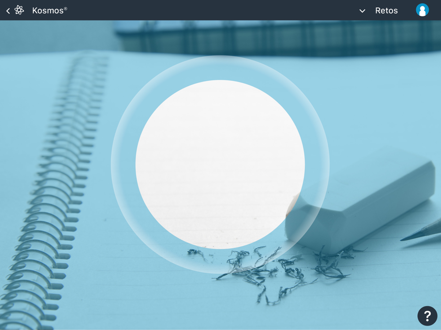441x330 pixels.
Task: Expand the Retos dropdown chevron
Action: click(x=362, y=11)
